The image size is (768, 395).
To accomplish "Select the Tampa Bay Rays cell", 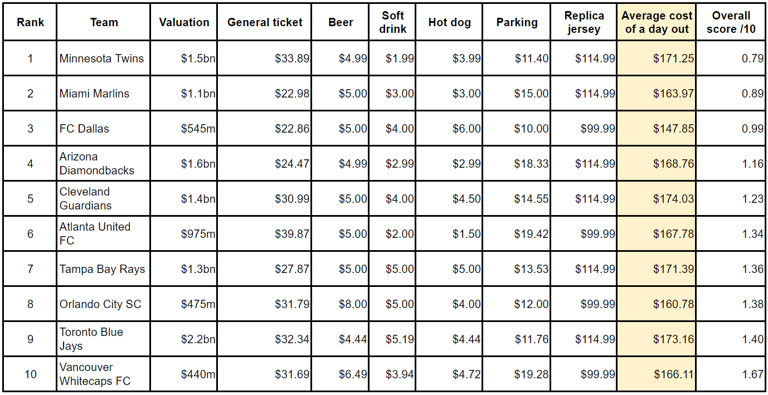I will (x=103, y=269).
